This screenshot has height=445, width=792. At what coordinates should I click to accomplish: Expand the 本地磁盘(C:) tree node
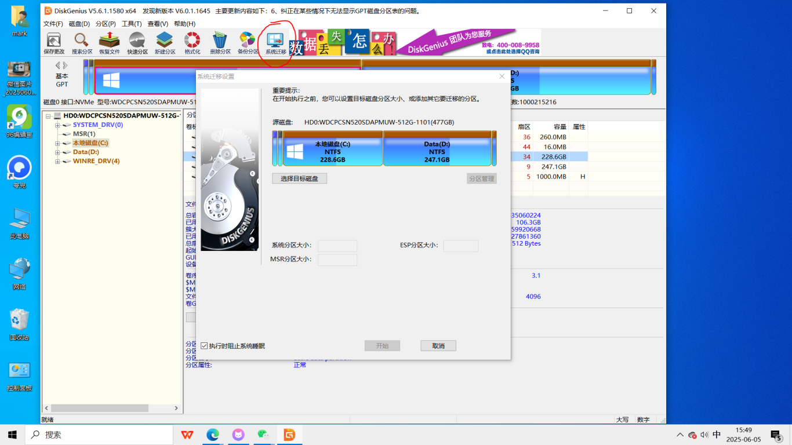[x=58, y=143]
